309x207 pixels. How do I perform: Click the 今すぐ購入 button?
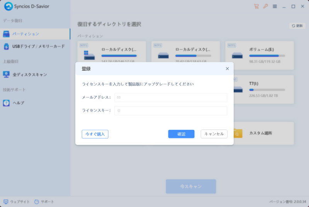click(x=95, y=134)
